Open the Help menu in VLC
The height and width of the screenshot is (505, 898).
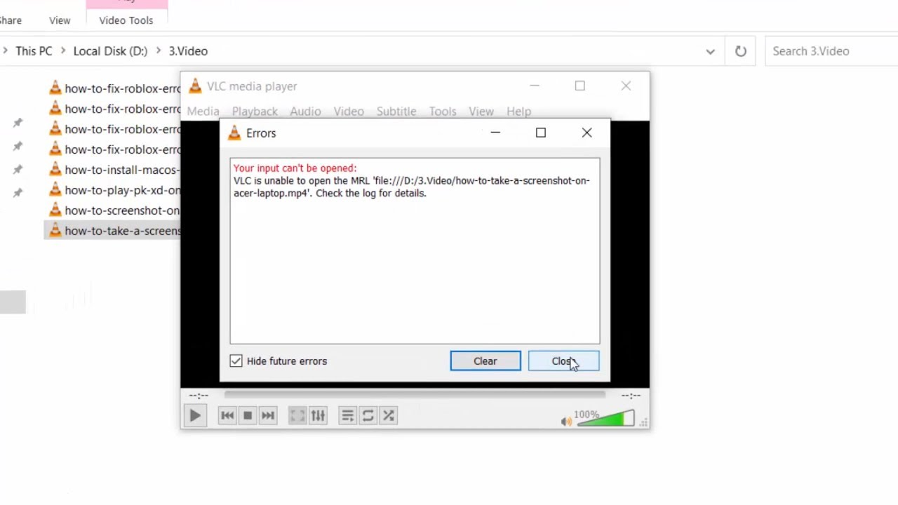click(518, 112)
